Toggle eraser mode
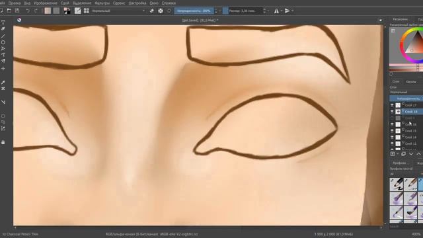The image size is (423, 238). [152, 11]
